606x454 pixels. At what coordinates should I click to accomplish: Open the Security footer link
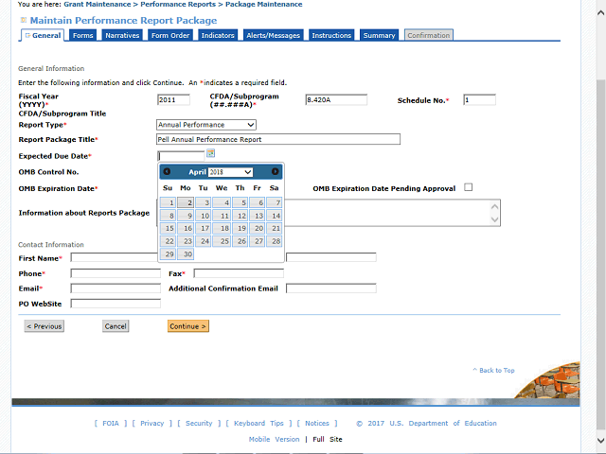click(x=199, y=423)
